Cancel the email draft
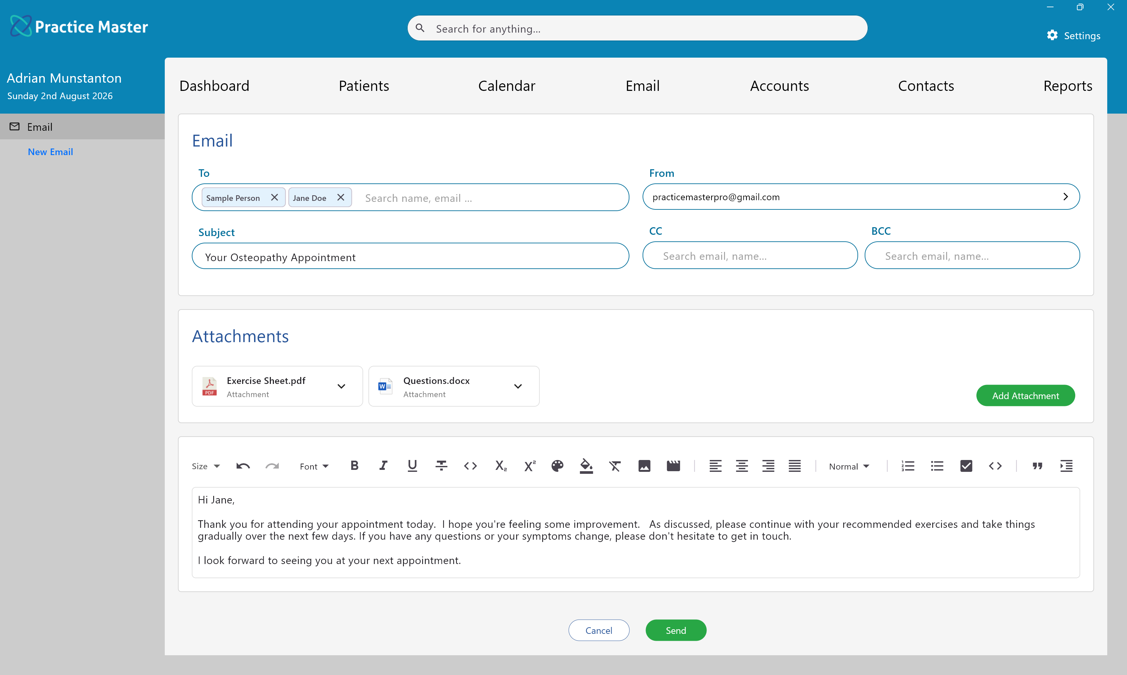Screen dimensions: 1127x675 pos(599,631)
